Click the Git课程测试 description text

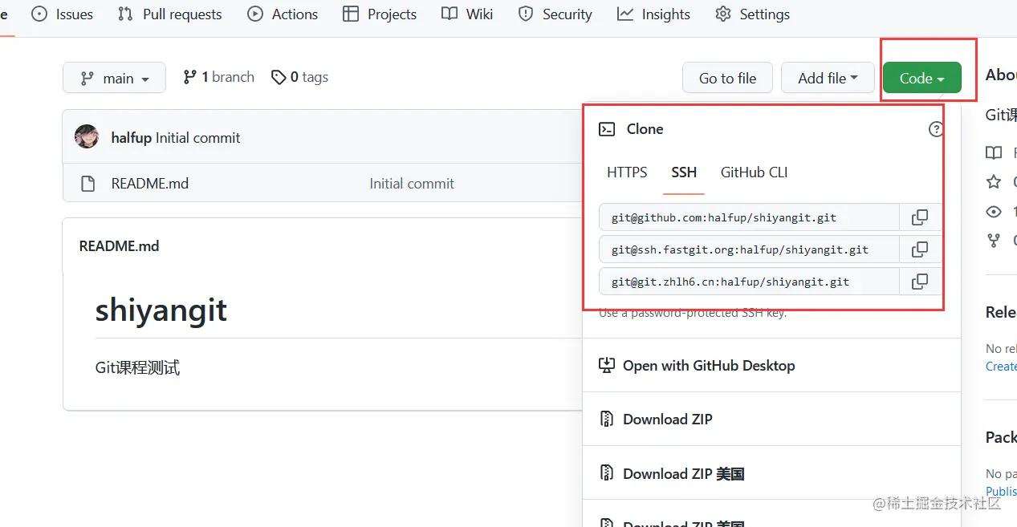coord(137,368)
